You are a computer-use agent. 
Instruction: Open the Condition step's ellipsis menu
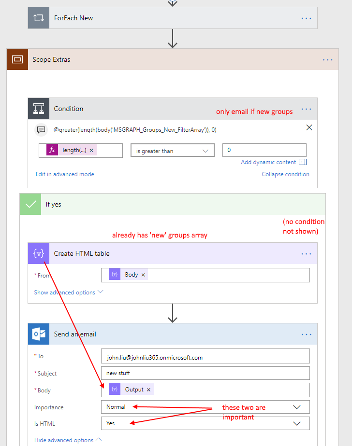click(306, 109)
